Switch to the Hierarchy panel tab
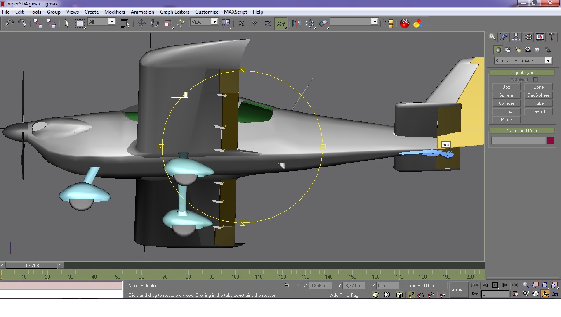Screen dimensions: 561x317 pyautogui.click(x=516, y=37)
